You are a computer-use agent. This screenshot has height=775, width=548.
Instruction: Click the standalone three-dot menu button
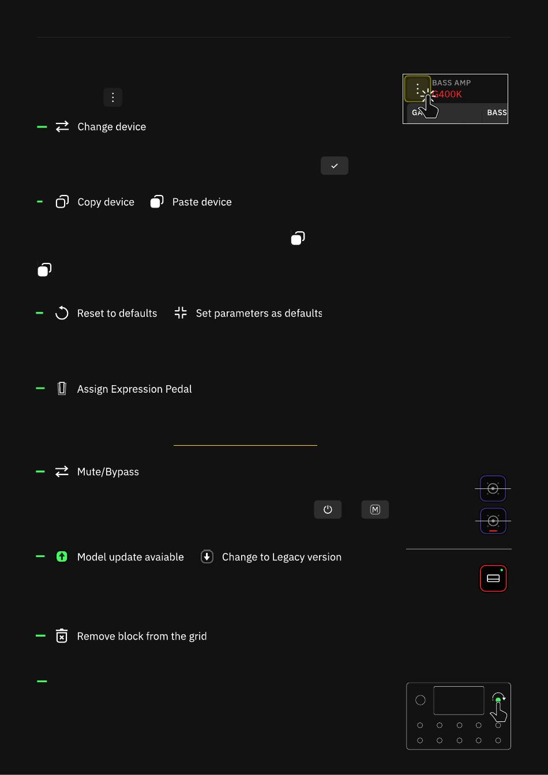point(113,97)
